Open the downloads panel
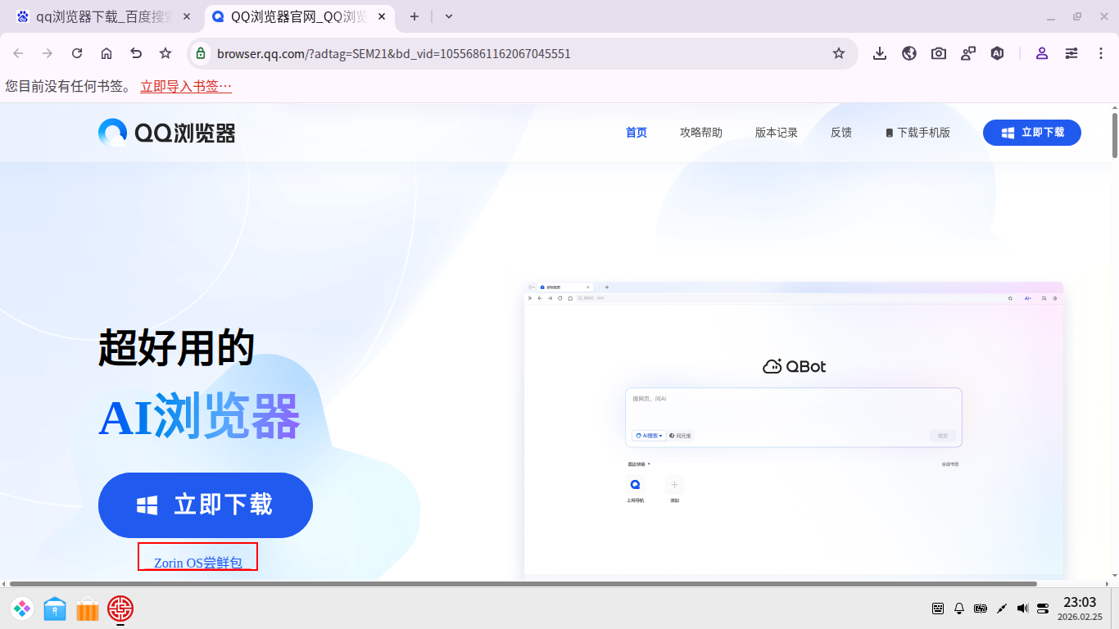This screenshot has height=629, width=1119. click(880, 53)
